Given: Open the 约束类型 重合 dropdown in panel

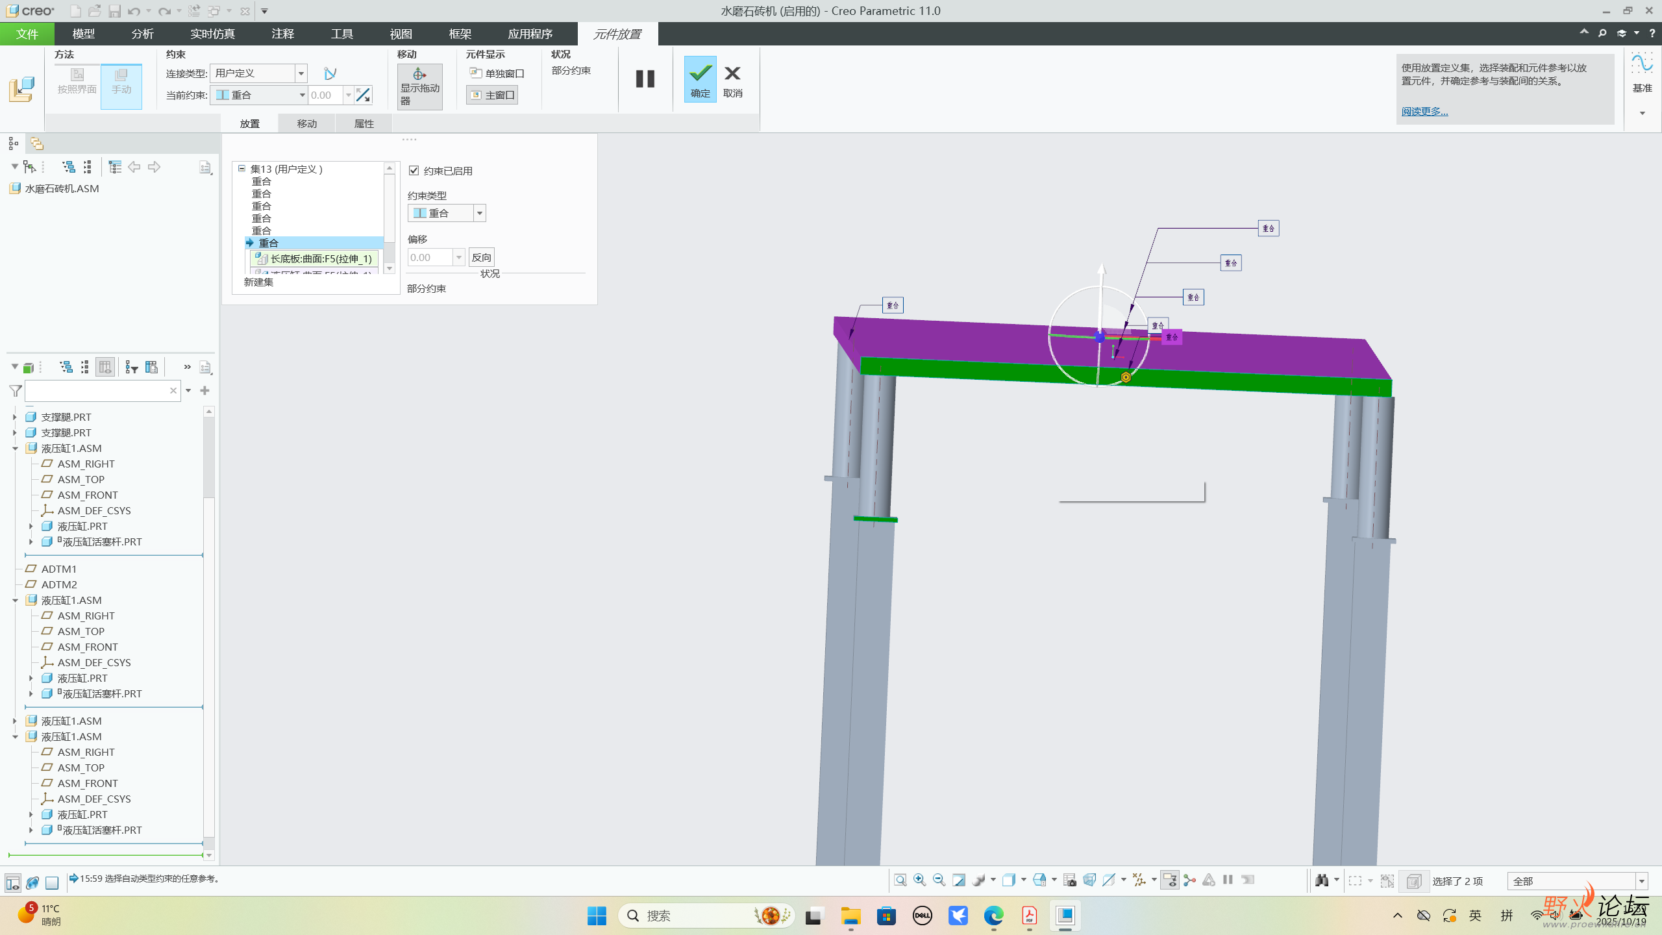Looking at the screenshot, I should coord(479,213).
